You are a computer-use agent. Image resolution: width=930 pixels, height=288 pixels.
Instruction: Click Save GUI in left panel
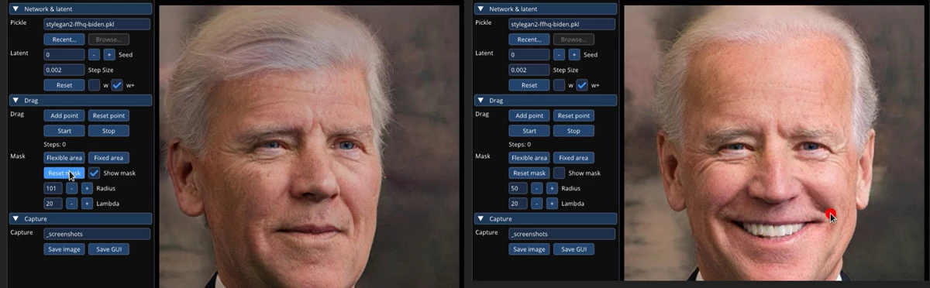(108, 249)
